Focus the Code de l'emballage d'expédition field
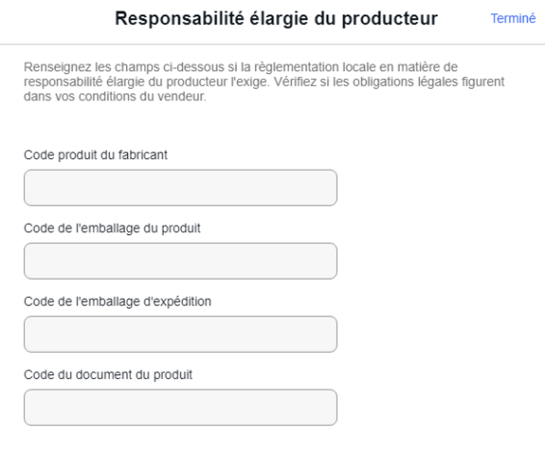The image size is (546, 456). coord(180,335)
